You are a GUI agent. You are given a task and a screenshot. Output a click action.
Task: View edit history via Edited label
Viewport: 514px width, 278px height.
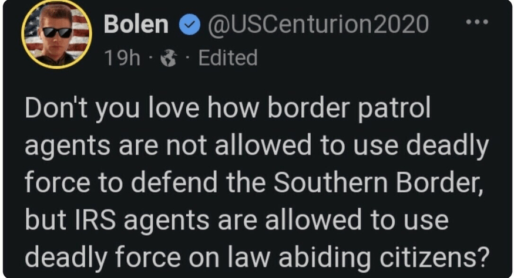point(227,58)
